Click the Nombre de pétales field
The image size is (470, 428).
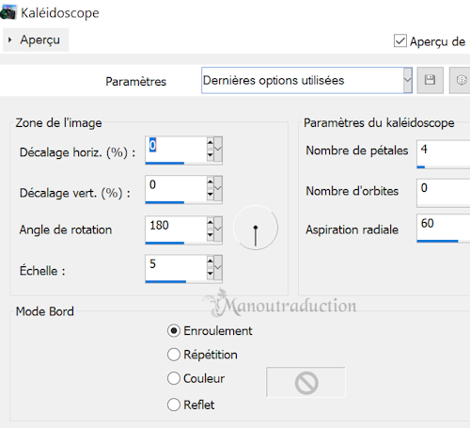tap(444, 152)
